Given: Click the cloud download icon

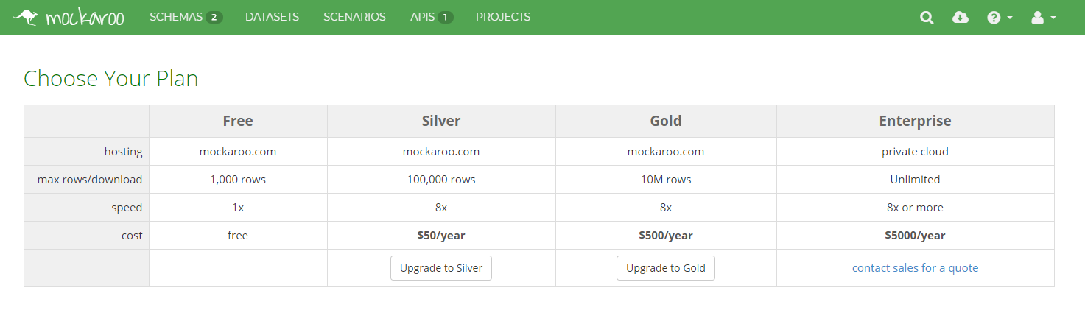Looking at the screenshot, I should tap(961, 17).
